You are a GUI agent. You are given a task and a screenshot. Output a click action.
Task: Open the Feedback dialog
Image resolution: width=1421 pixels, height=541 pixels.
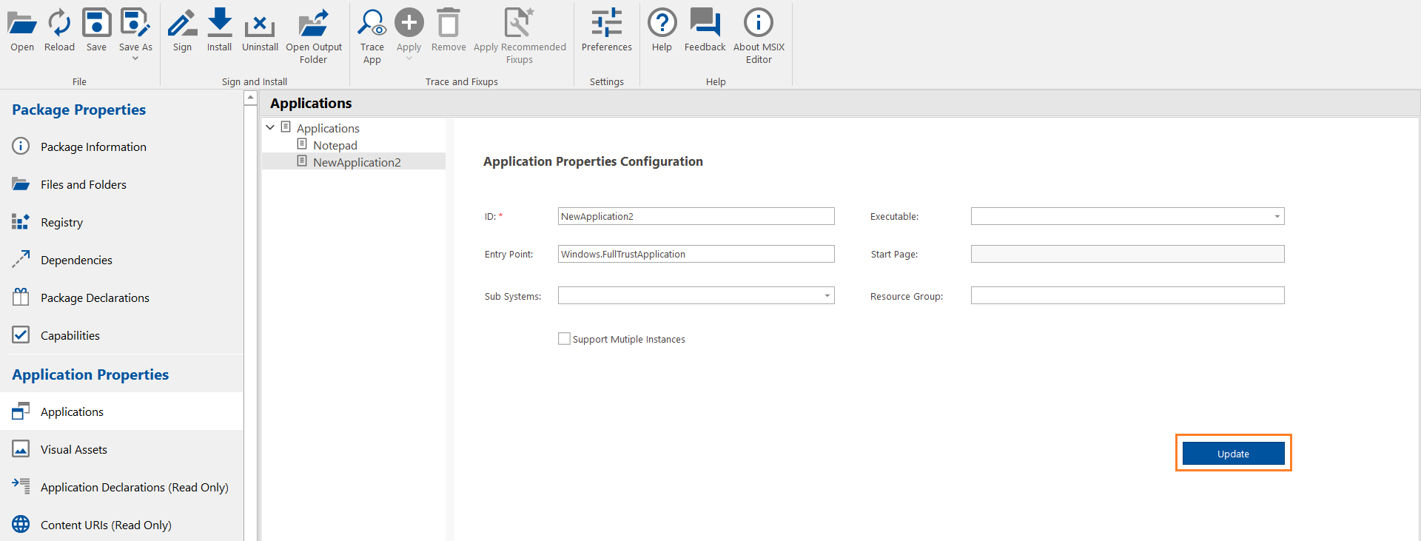[705, 24]
